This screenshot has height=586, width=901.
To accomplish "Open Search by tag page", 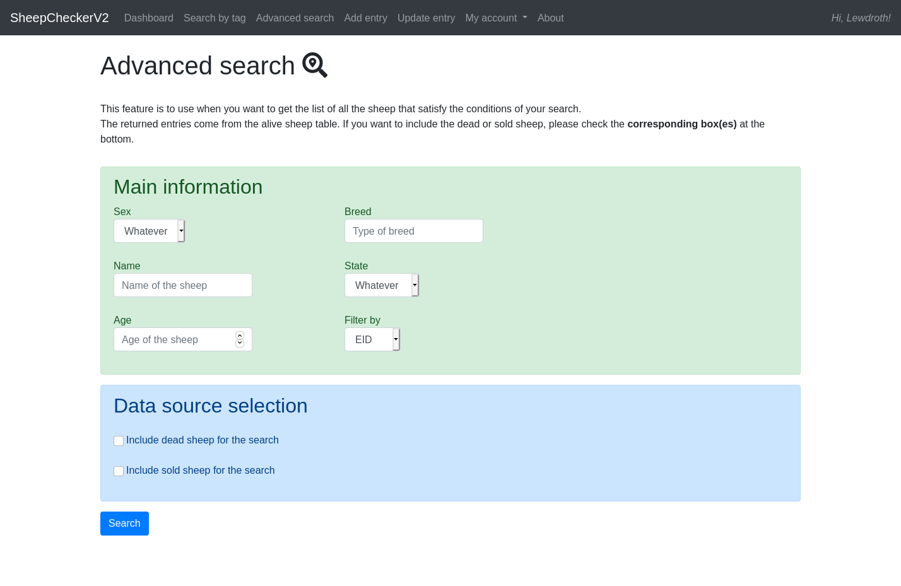I will (215, 18).
